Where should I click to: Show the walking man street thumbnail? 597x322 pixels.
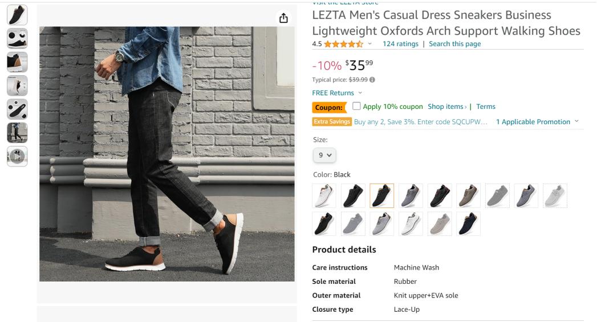(17, 132)
